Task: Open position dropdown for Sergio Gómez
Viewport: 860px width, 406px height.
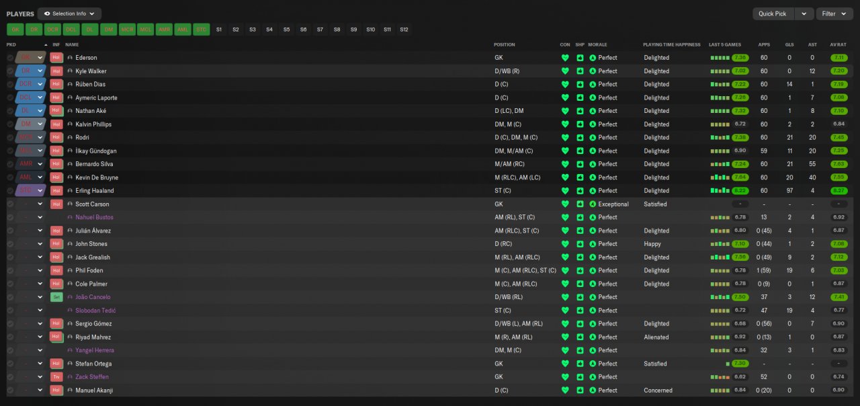Action: click(40, 324)
